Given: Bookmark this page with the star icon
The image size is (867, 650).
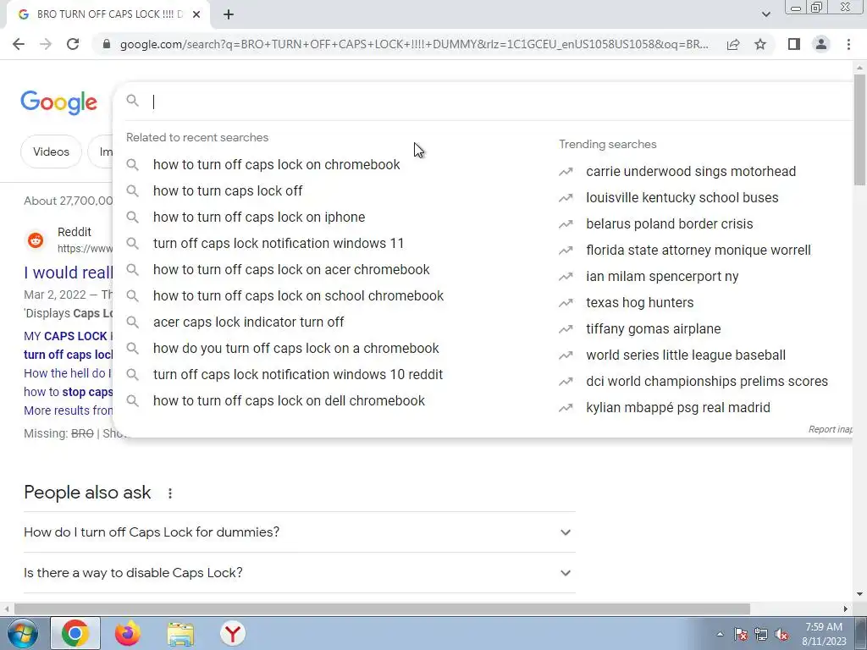Looking at the screenshot, I should 760,44.
